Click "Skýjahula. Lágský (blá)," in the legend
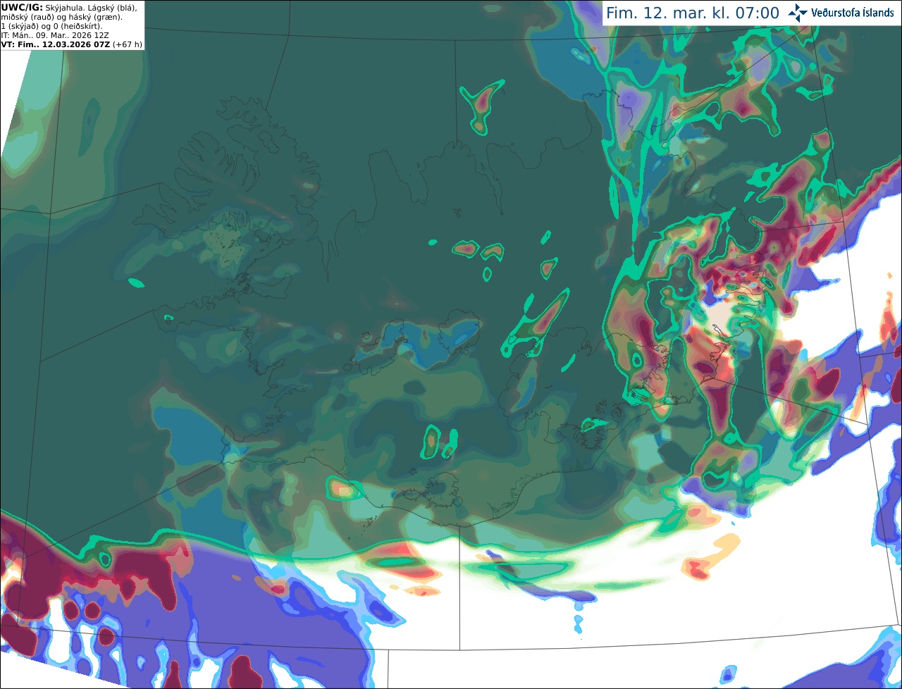The height and width of the screenshot is (689, 902). pos(92,7)
